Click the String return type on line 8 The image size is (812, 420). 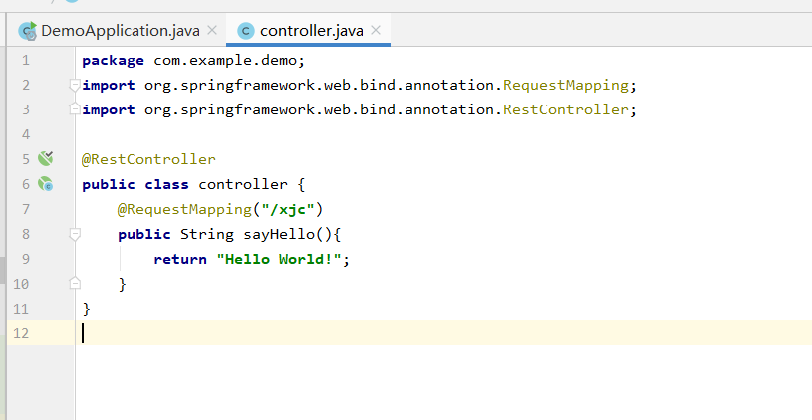(x=207, y=234)
